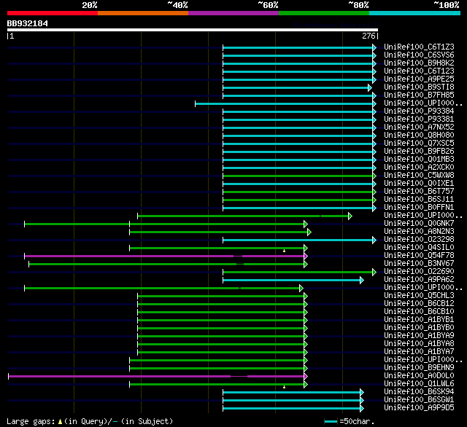Open the UniRef100_O22690 label

tap(419, 272)
